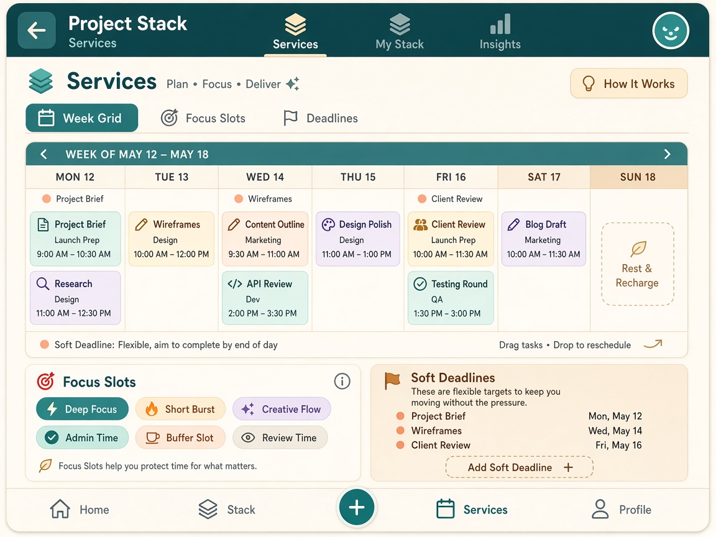Click the checkmark icon on Testing Round card
The image size is (716, 537).
420,284
